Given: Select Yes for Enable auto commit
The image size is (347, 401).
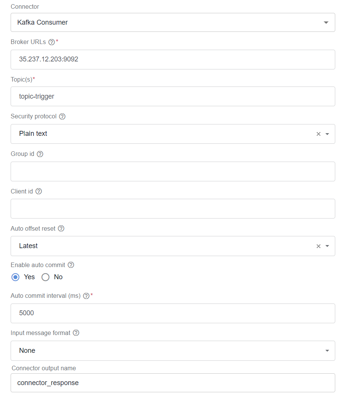Looking at the screenshot, I should tap(15, 277).
